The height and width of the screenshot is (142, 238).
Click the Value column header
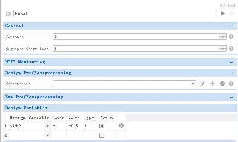(x=75, y=118)
